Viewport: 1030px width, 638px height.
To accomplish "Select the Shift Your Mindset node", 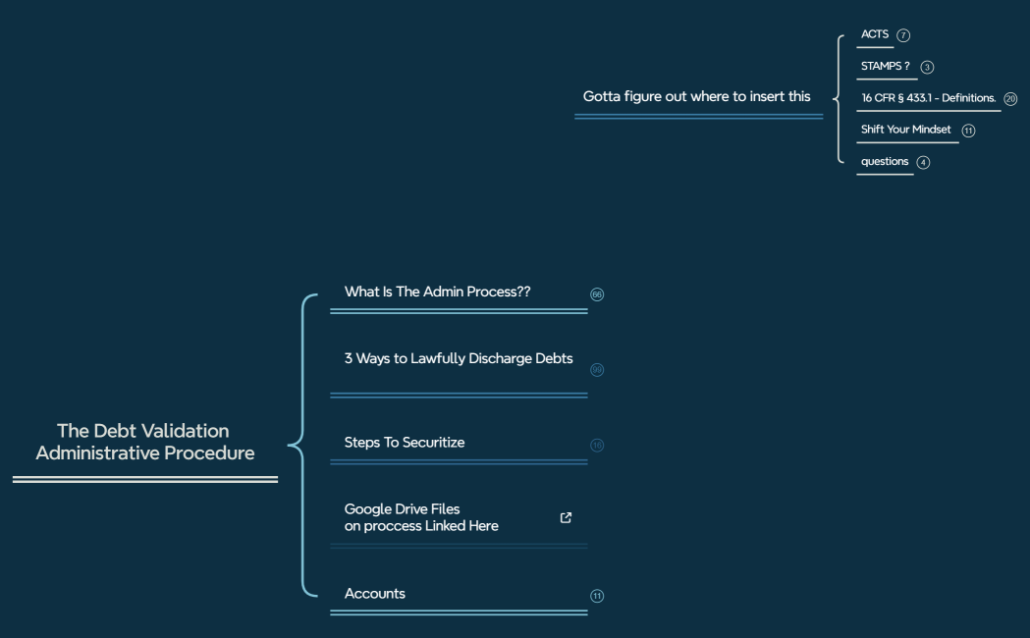I will tap(905, 129).
